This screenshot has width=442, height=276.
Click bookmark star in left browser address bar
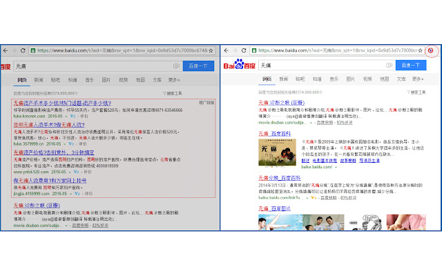click(x=210, y=50)
